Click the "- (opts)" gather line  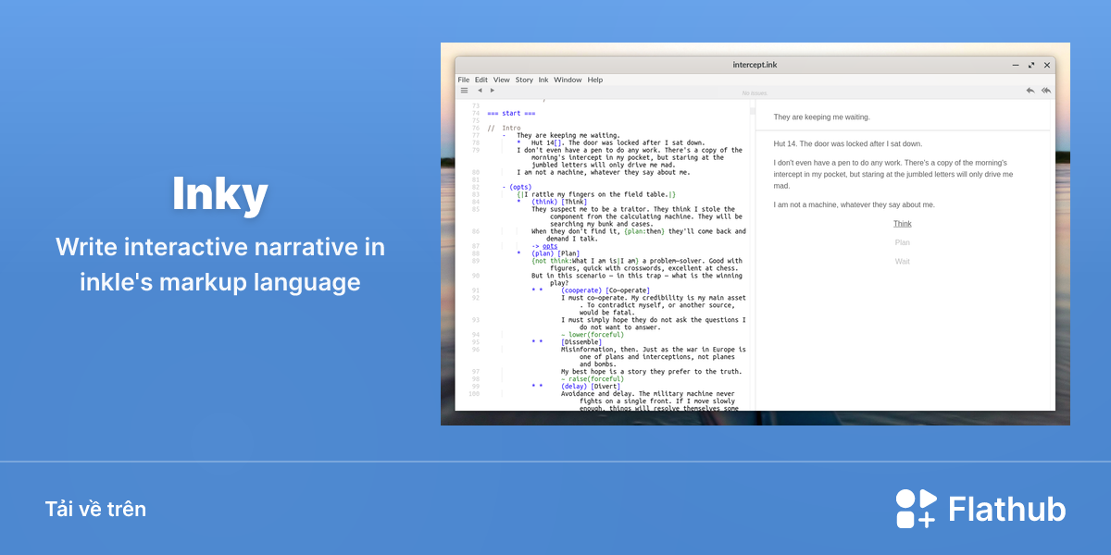point(518,187)
